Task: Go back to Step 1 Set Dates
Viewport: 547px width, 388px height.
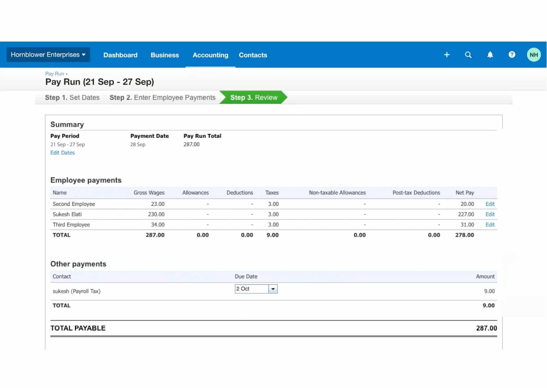Action: (x=72, y=98)
